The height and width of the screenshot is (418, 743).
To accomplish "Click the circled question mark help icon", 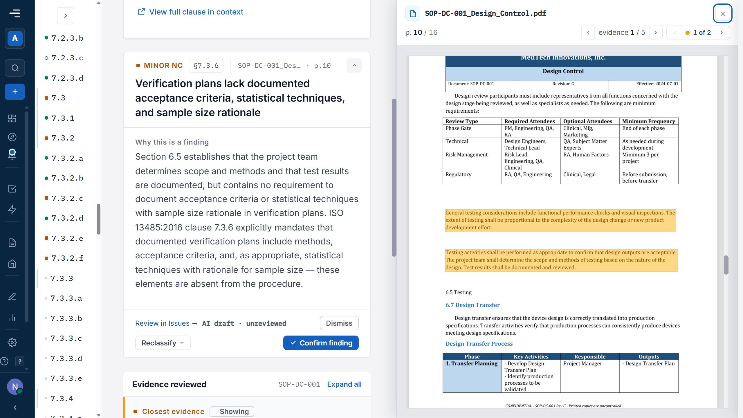I will click(x=4, y=361).
